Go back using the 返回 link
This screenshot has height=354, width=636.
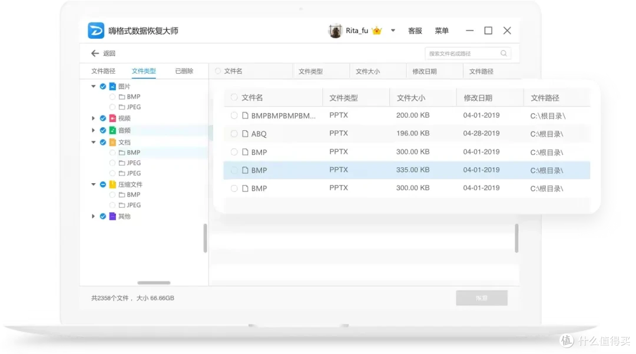109,54
